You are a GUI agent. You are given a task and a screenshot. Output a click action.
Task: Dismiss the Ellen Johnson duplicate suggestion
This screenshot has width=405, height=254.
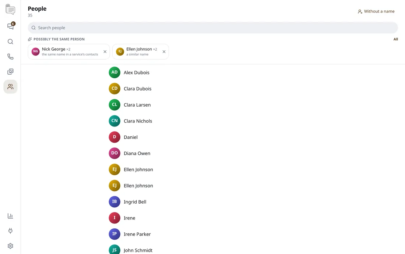click(164, 51)
